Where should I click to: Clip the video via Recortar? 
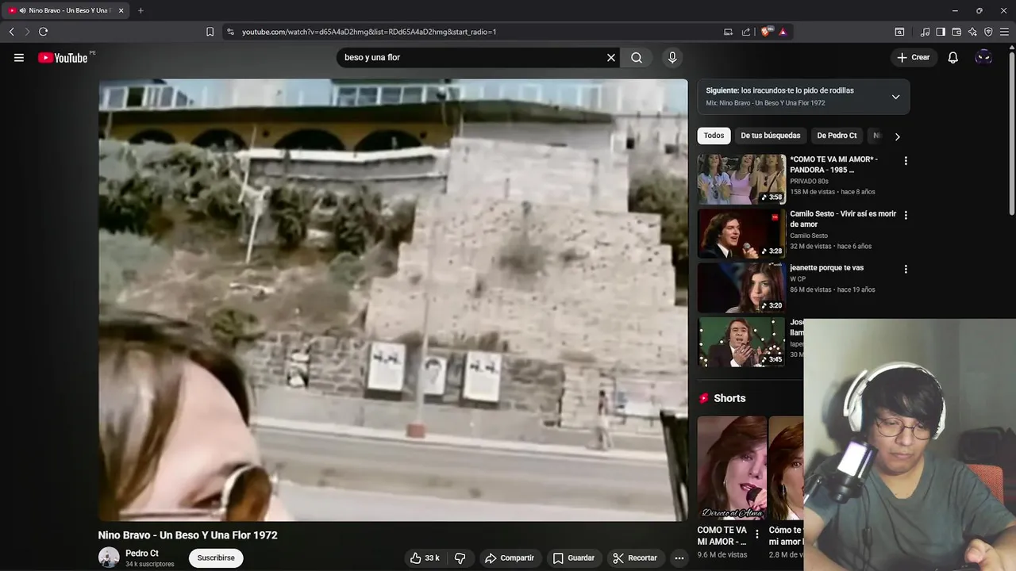(635, 558)
